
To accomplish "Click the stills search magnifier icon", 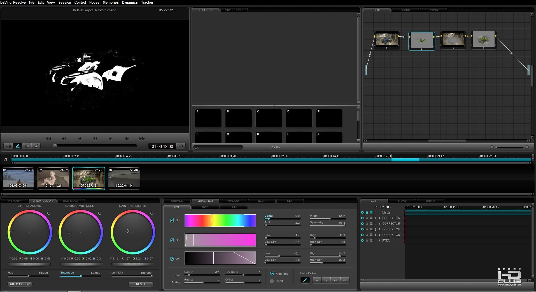I will tap(197, 147).
